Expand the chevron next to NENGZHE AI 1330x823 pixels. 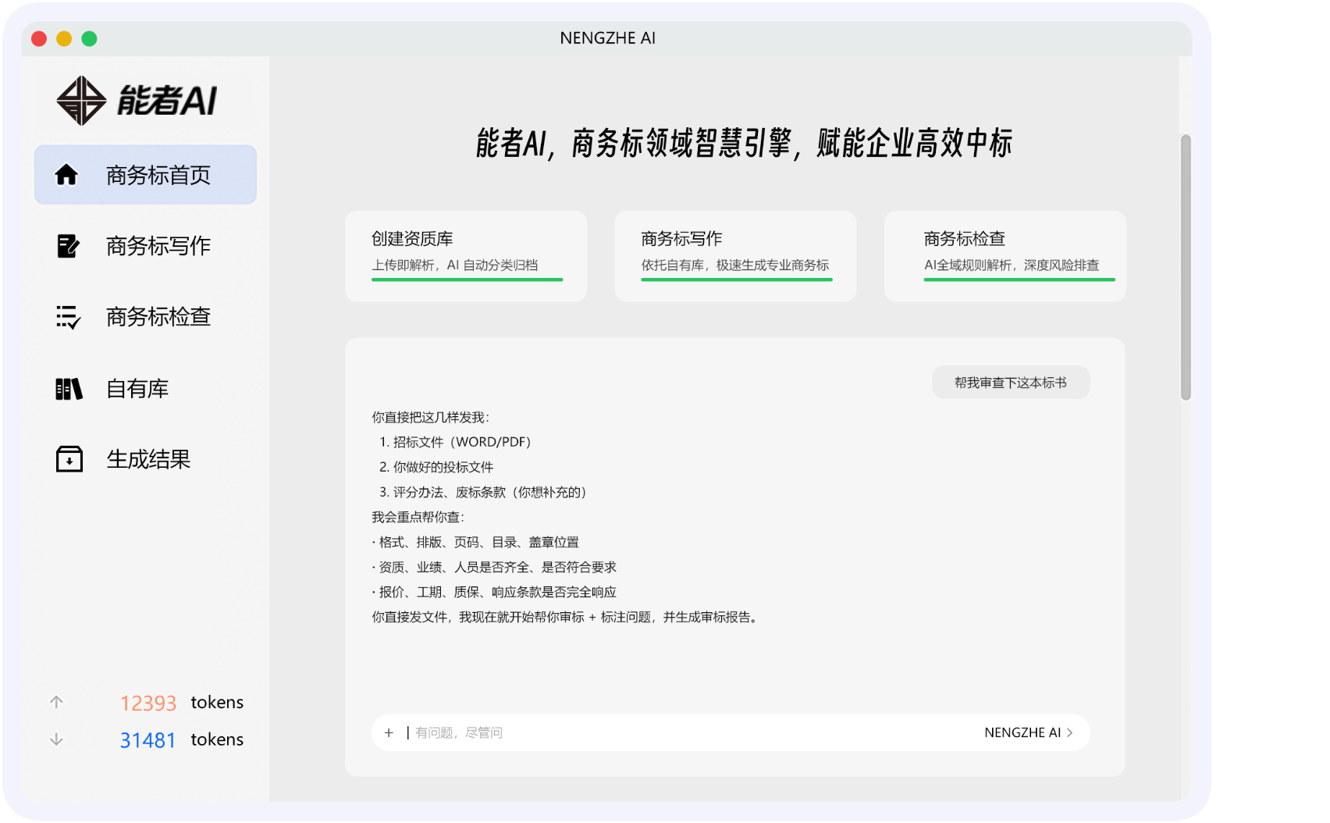pyautogui.click(x=1072, y=732)
